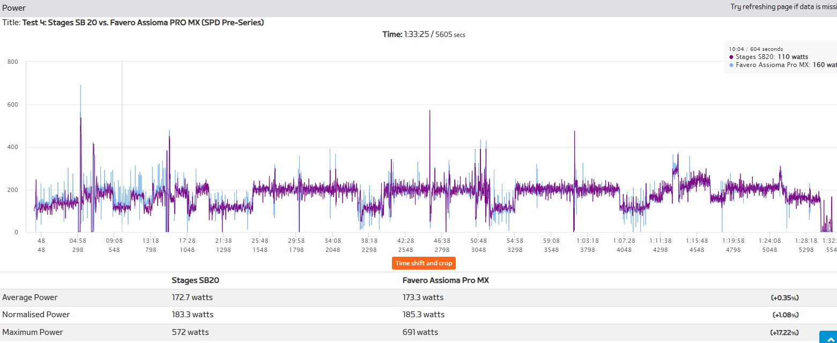Click the Favero Assioma Pro MX column header
837x343 pixels.
point(445,280)
